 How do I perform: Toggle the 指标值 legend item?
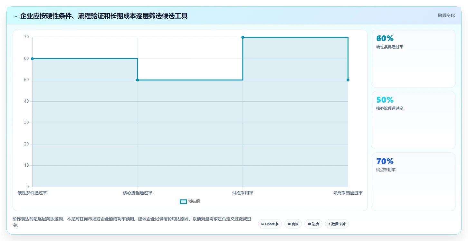click(x=190, y=201)
